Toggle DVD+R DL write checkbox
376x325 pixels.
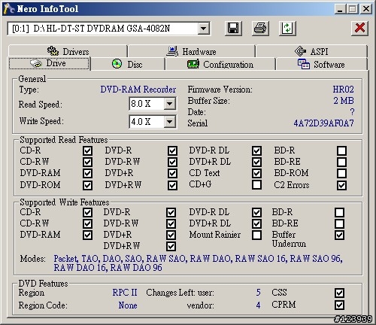click(x=256, y=223)
